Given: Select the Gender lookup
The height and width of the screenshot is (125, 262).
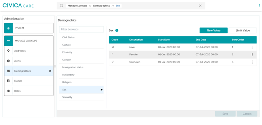Looking at the screenshot, I should [x=81, y=60].
